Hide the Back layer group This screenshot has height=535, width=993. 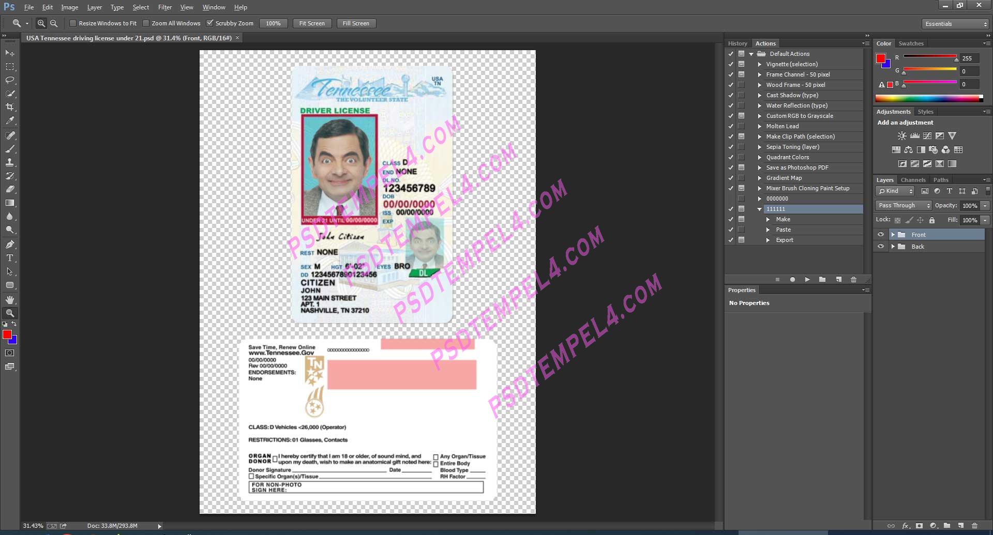(x=881, y=247)
